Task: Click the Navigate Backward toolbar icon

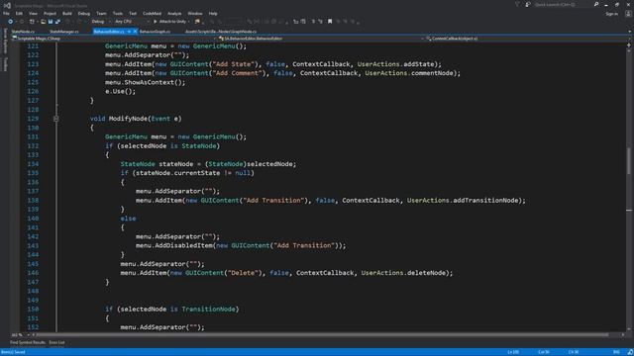Action: [10, 22]
